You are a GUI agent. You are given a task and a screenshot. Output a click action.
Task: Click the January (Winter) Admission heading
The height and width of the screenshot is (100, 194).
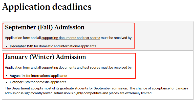[46, 57]
